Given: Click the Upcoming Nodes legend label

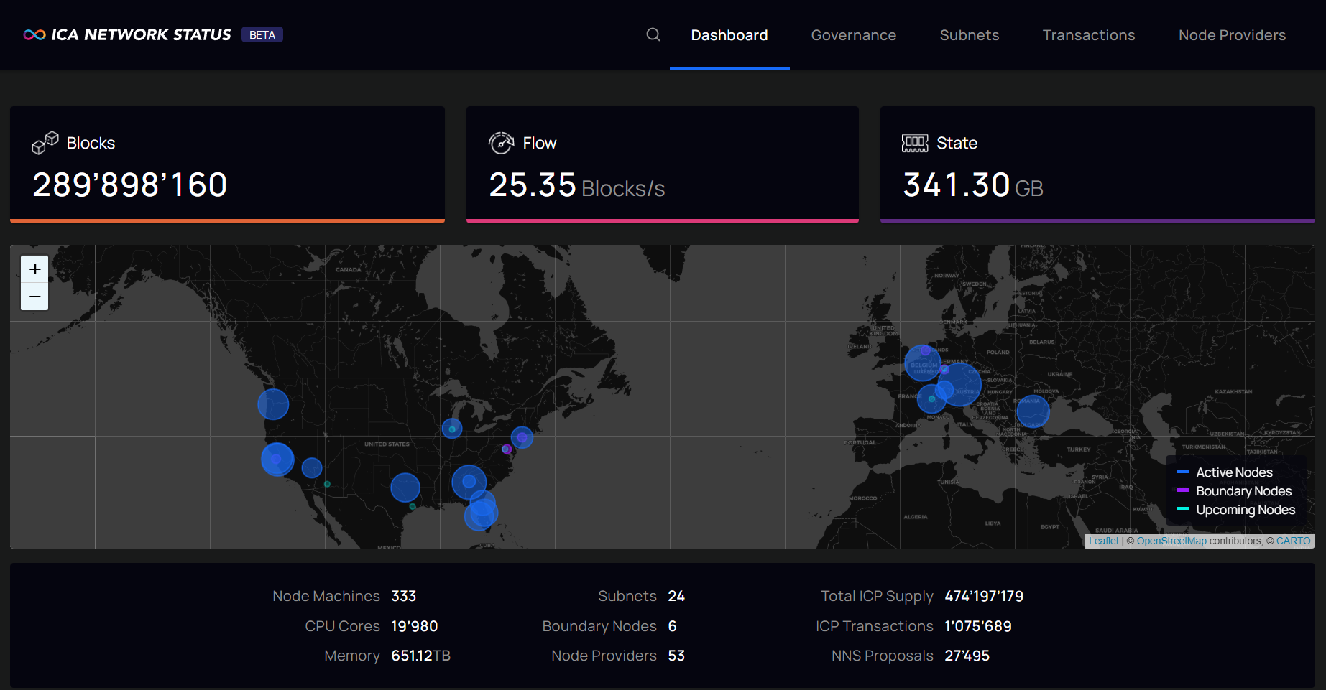Looking at the screenshot, I should (1246, 510).
